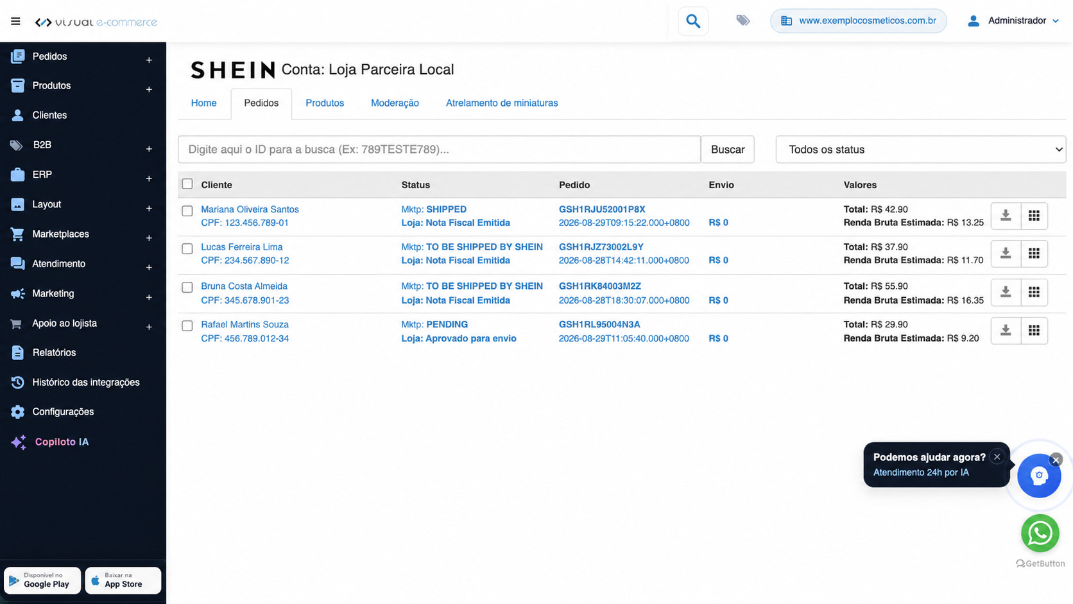Image resolution: width=1073 pixels, height=604 pixels.
Task: Click the Buscar button
Action: [x=728, y=150]
